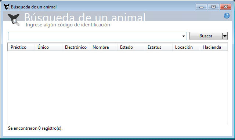Close the Búsqueda de un animal window
The image size is (235, 140).
pos(225,7)
